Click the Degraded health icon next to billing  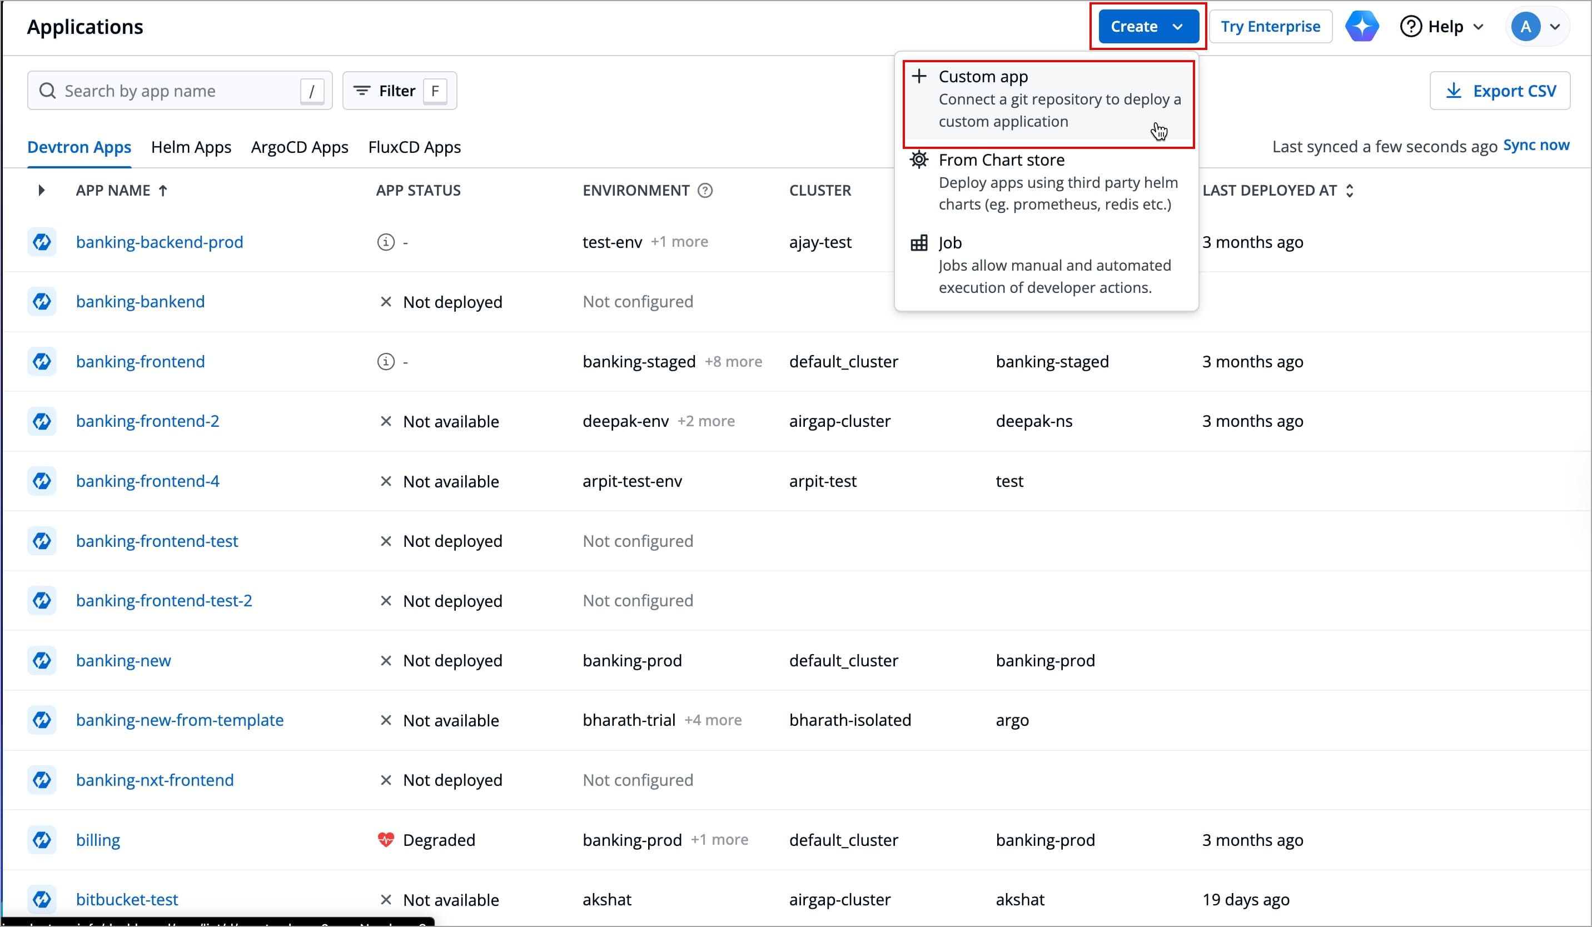coord(385,840)
